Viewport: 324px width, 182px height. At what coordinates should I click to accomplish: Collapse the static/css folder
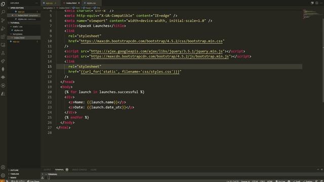[24, 27]
